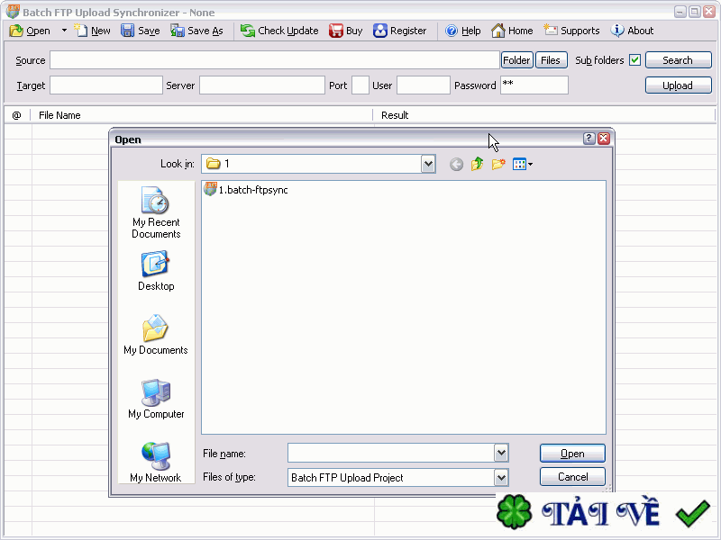Open the Files of type dropdown

(503, 477)
